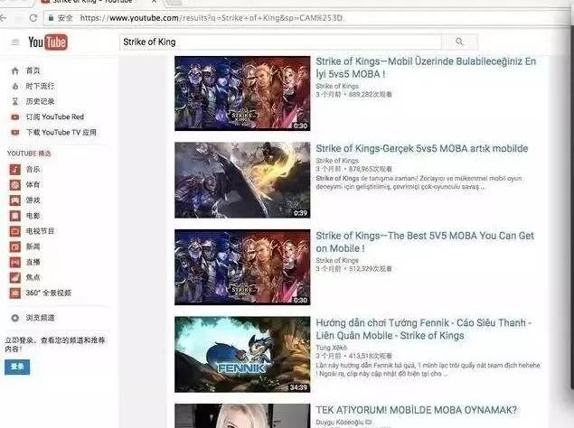Image resolution: width=574 pixels, height=428 pixels.
Task: Click the 电影 movies category icon
Action: coord(15,216)
